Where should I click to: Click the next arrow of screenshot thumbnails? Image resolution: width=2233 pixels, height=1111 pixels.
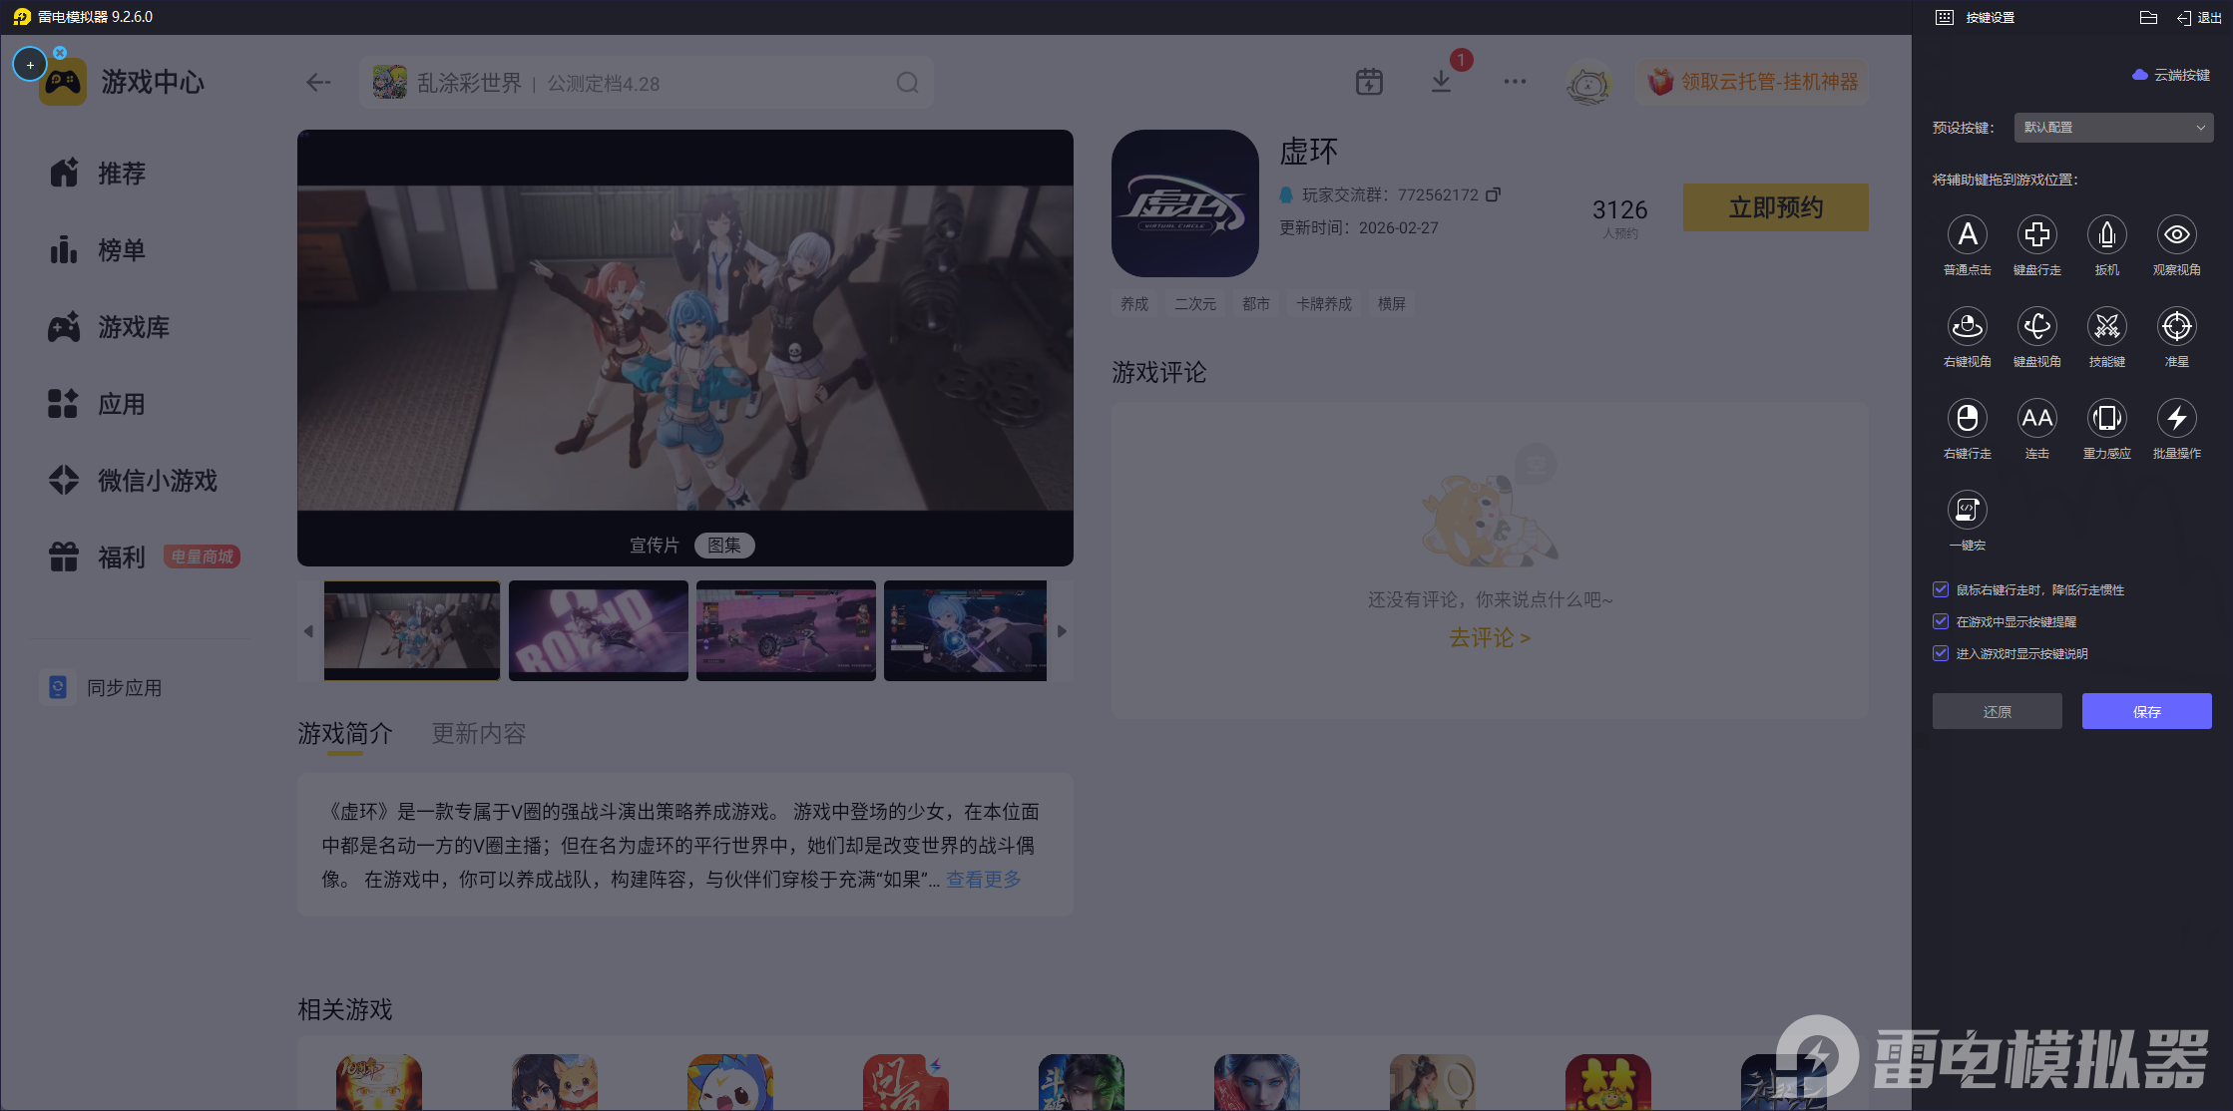(x=1062, y=631)
